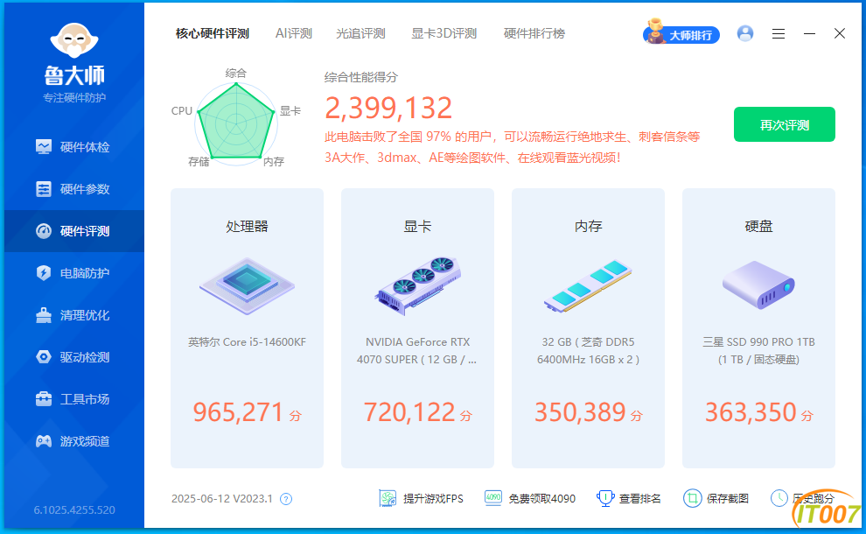
Task: Click the 免费领取4090 link
Action: click(530, 499)
